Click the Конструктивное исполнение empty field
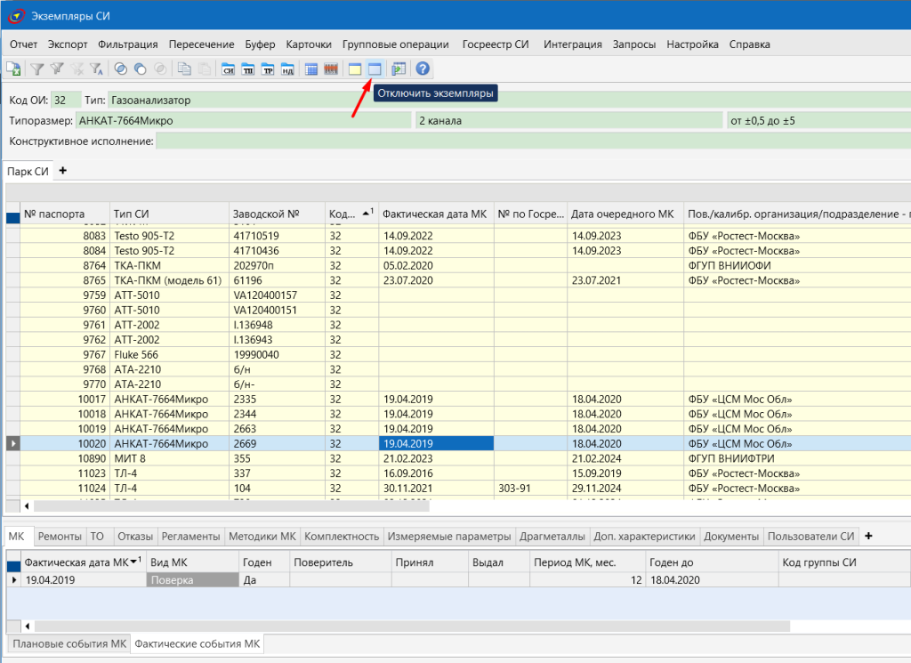This screenshot has height=663, width=911. tap(534, 141)
